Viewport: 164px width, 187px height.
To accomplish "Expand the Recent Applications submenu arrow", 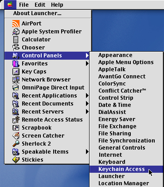I will click(87, 96).
